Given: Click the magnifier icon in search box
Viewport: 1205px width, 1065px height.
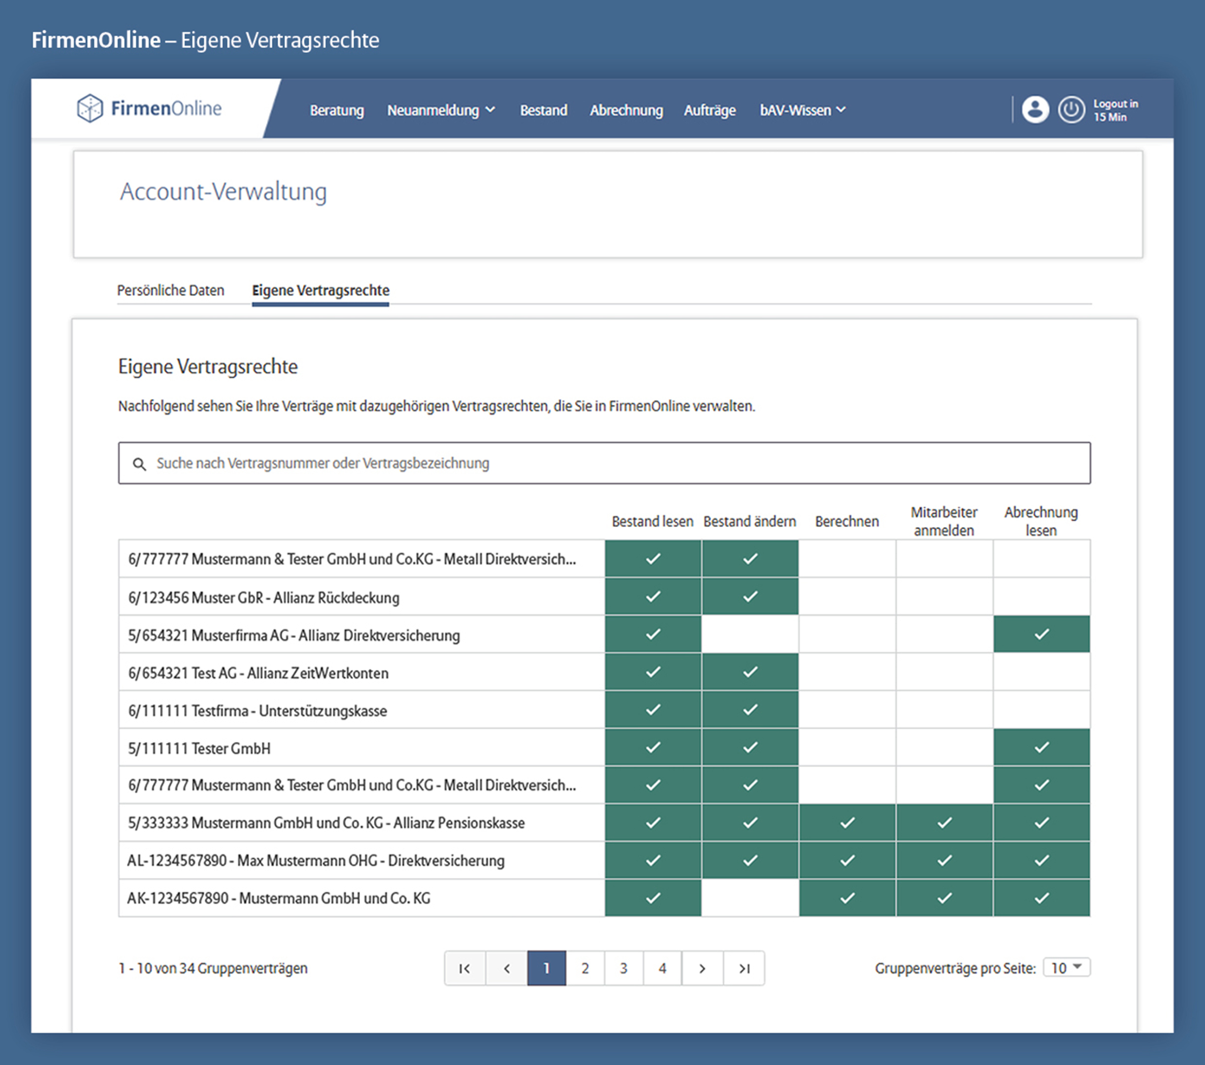Looking at the screenshot, I should click(139, 464).
